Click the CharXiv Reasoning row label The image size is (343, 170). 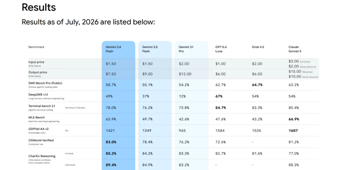(42, 156)
